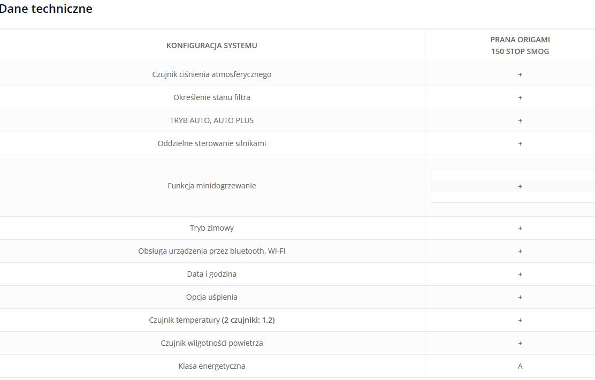Click the "Funkcja minidogrzewanie" row label
This screenshot has width=595, height=380.
point(212,186)
